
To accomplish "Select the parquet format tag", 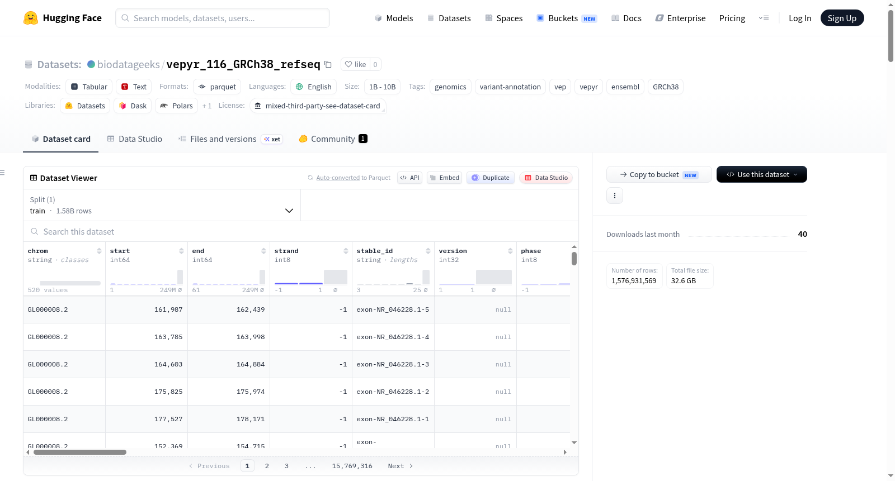I will [217, 87].
